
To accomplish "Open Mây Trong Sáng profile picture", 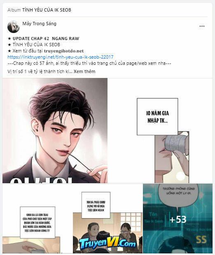I will 14,27.
